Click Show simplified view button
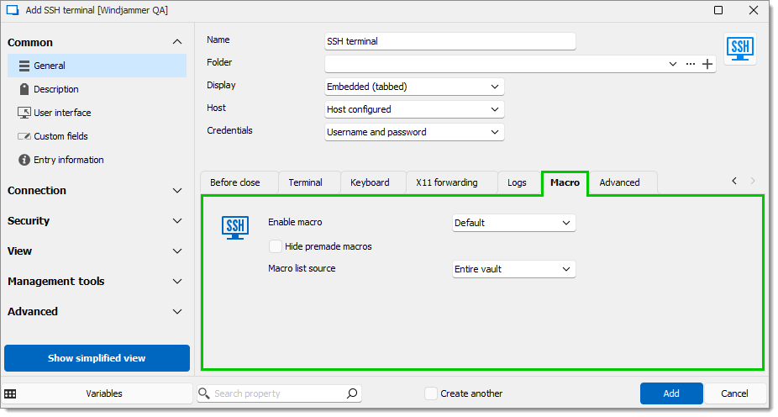This screenshot has width=778, height=417. coord(97,358)
